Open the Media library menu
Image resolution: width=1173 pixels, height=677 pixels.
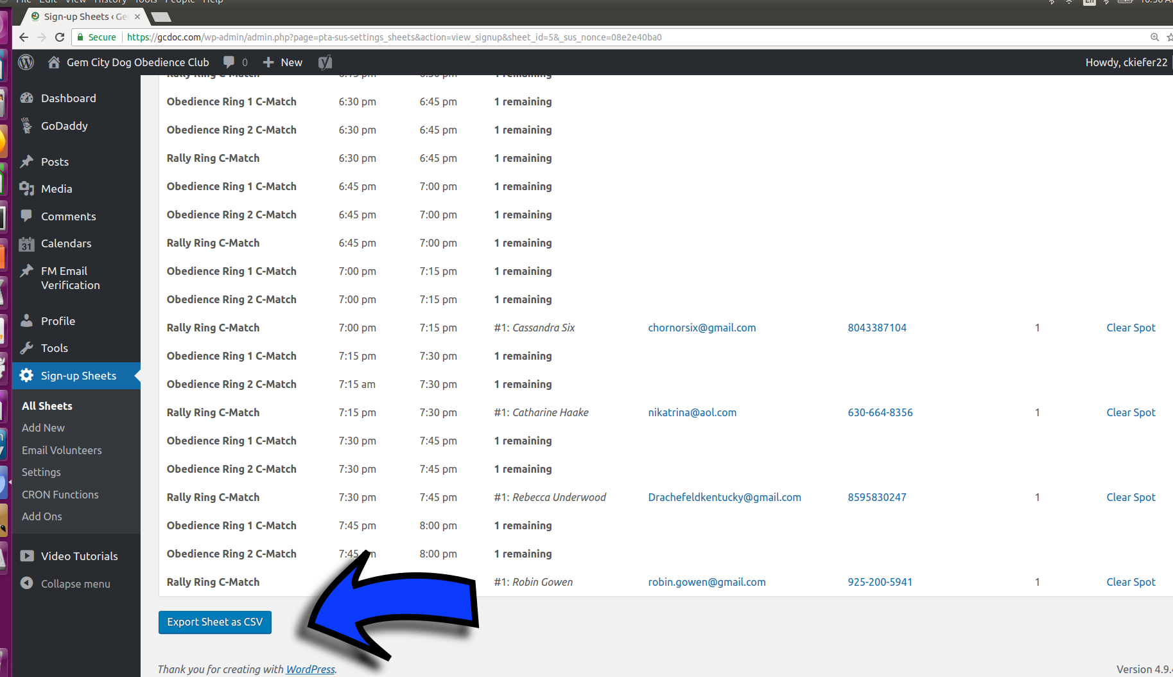tap(56, 189)
